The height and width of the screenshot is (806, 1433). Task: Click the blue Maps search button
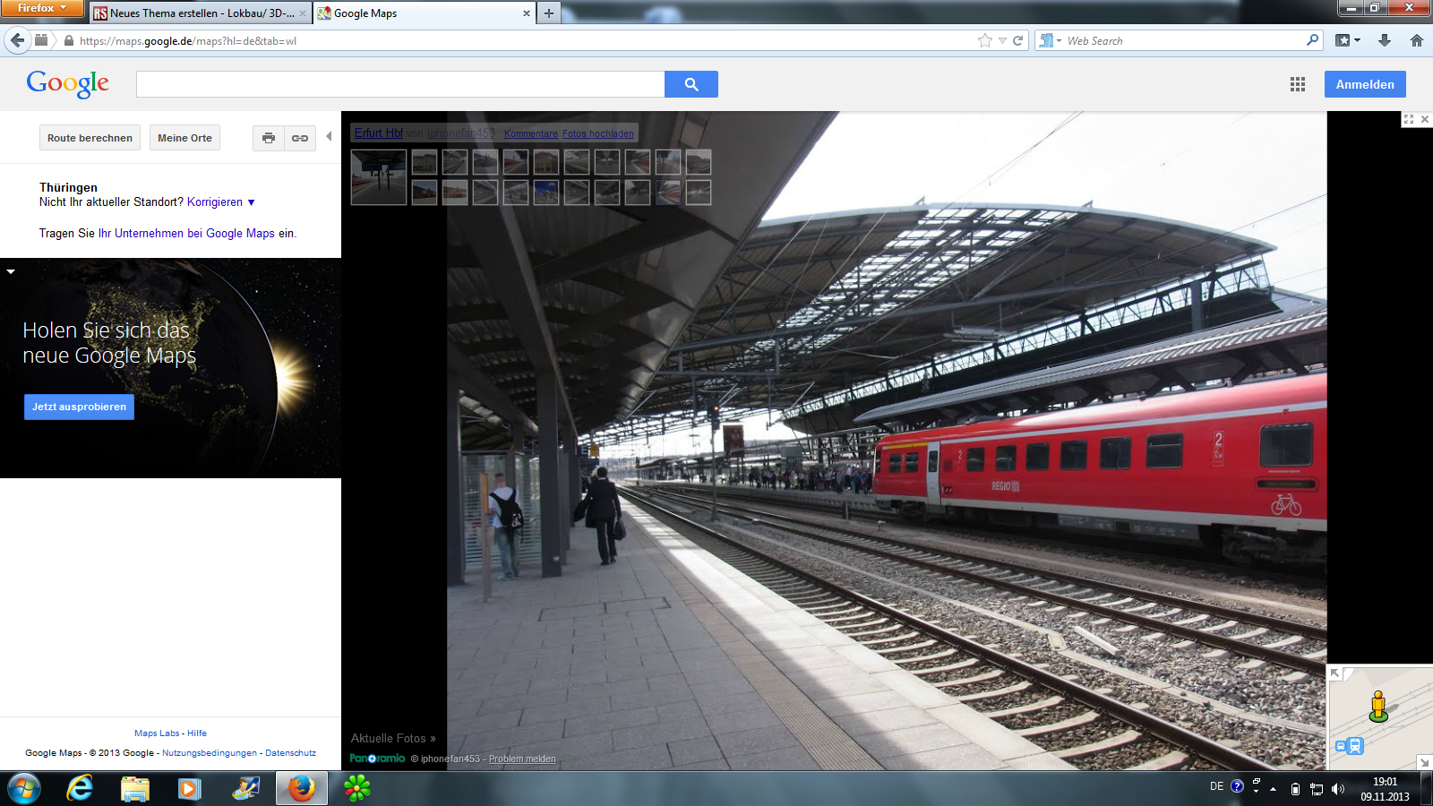click(x=691, y=84)
